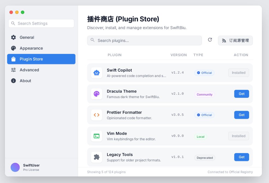Click the magnifier icon in Search plugins
The width and height of the screenshot is (269, 183).
(x=92, y=40)
